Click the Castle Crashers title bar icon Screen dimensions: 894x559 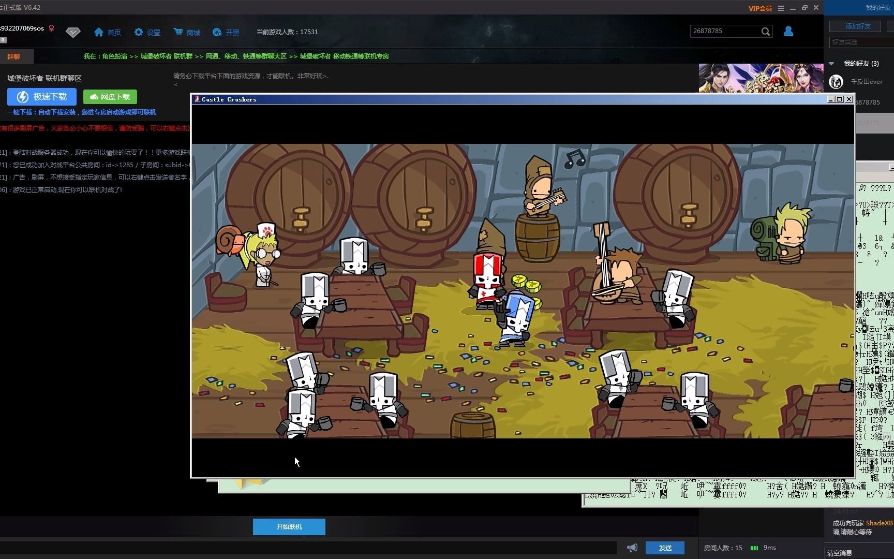point(197,99)
